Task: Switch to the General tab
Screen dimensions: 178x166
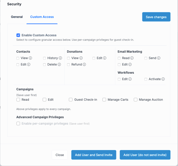Action: click(17, 17)
